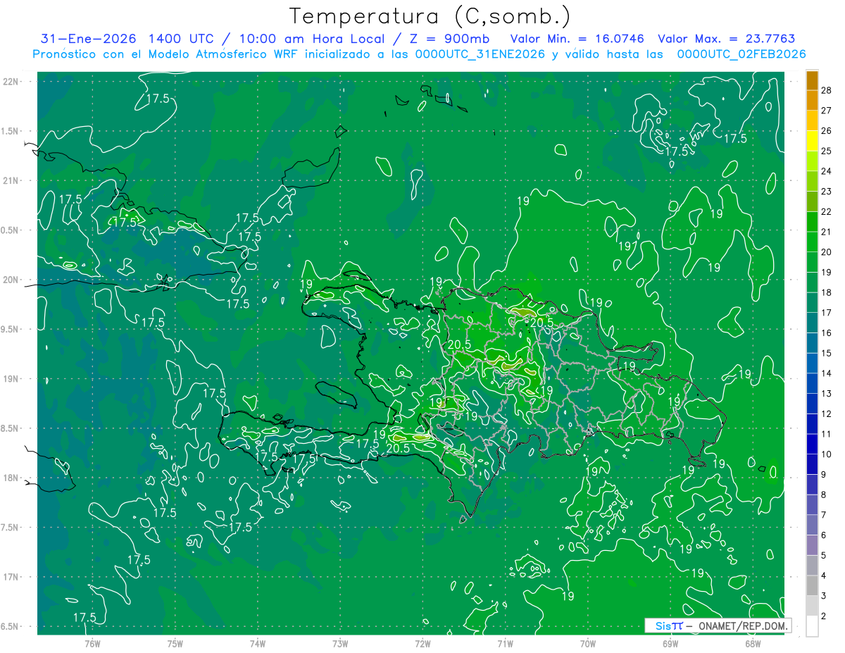Image resolution: width=845 pixels, height=653 pixels.
Task: Click the "18N" latitude axis label
Action: point(11,478)
